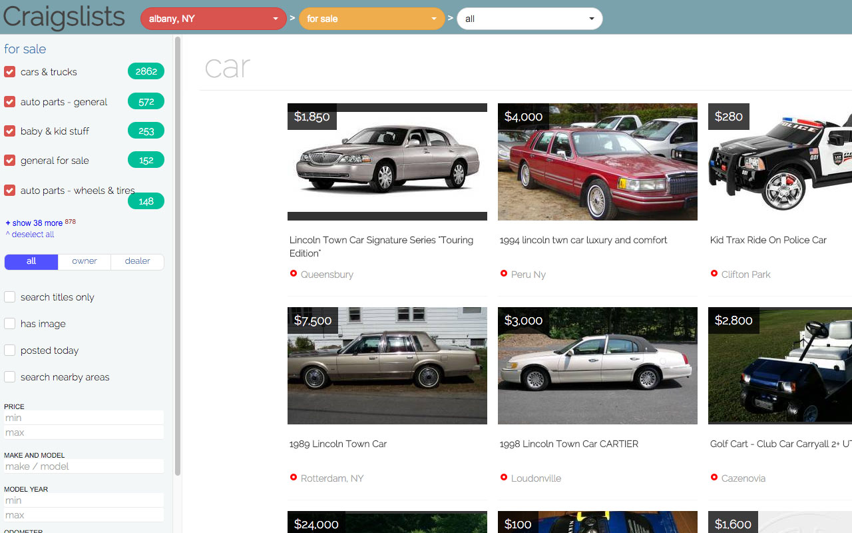The width and height of the screenshot is (852, 533).
Task: Open 1989 Lincoln Town Car title
Action: pyautogui.click(x=338, y=444)
